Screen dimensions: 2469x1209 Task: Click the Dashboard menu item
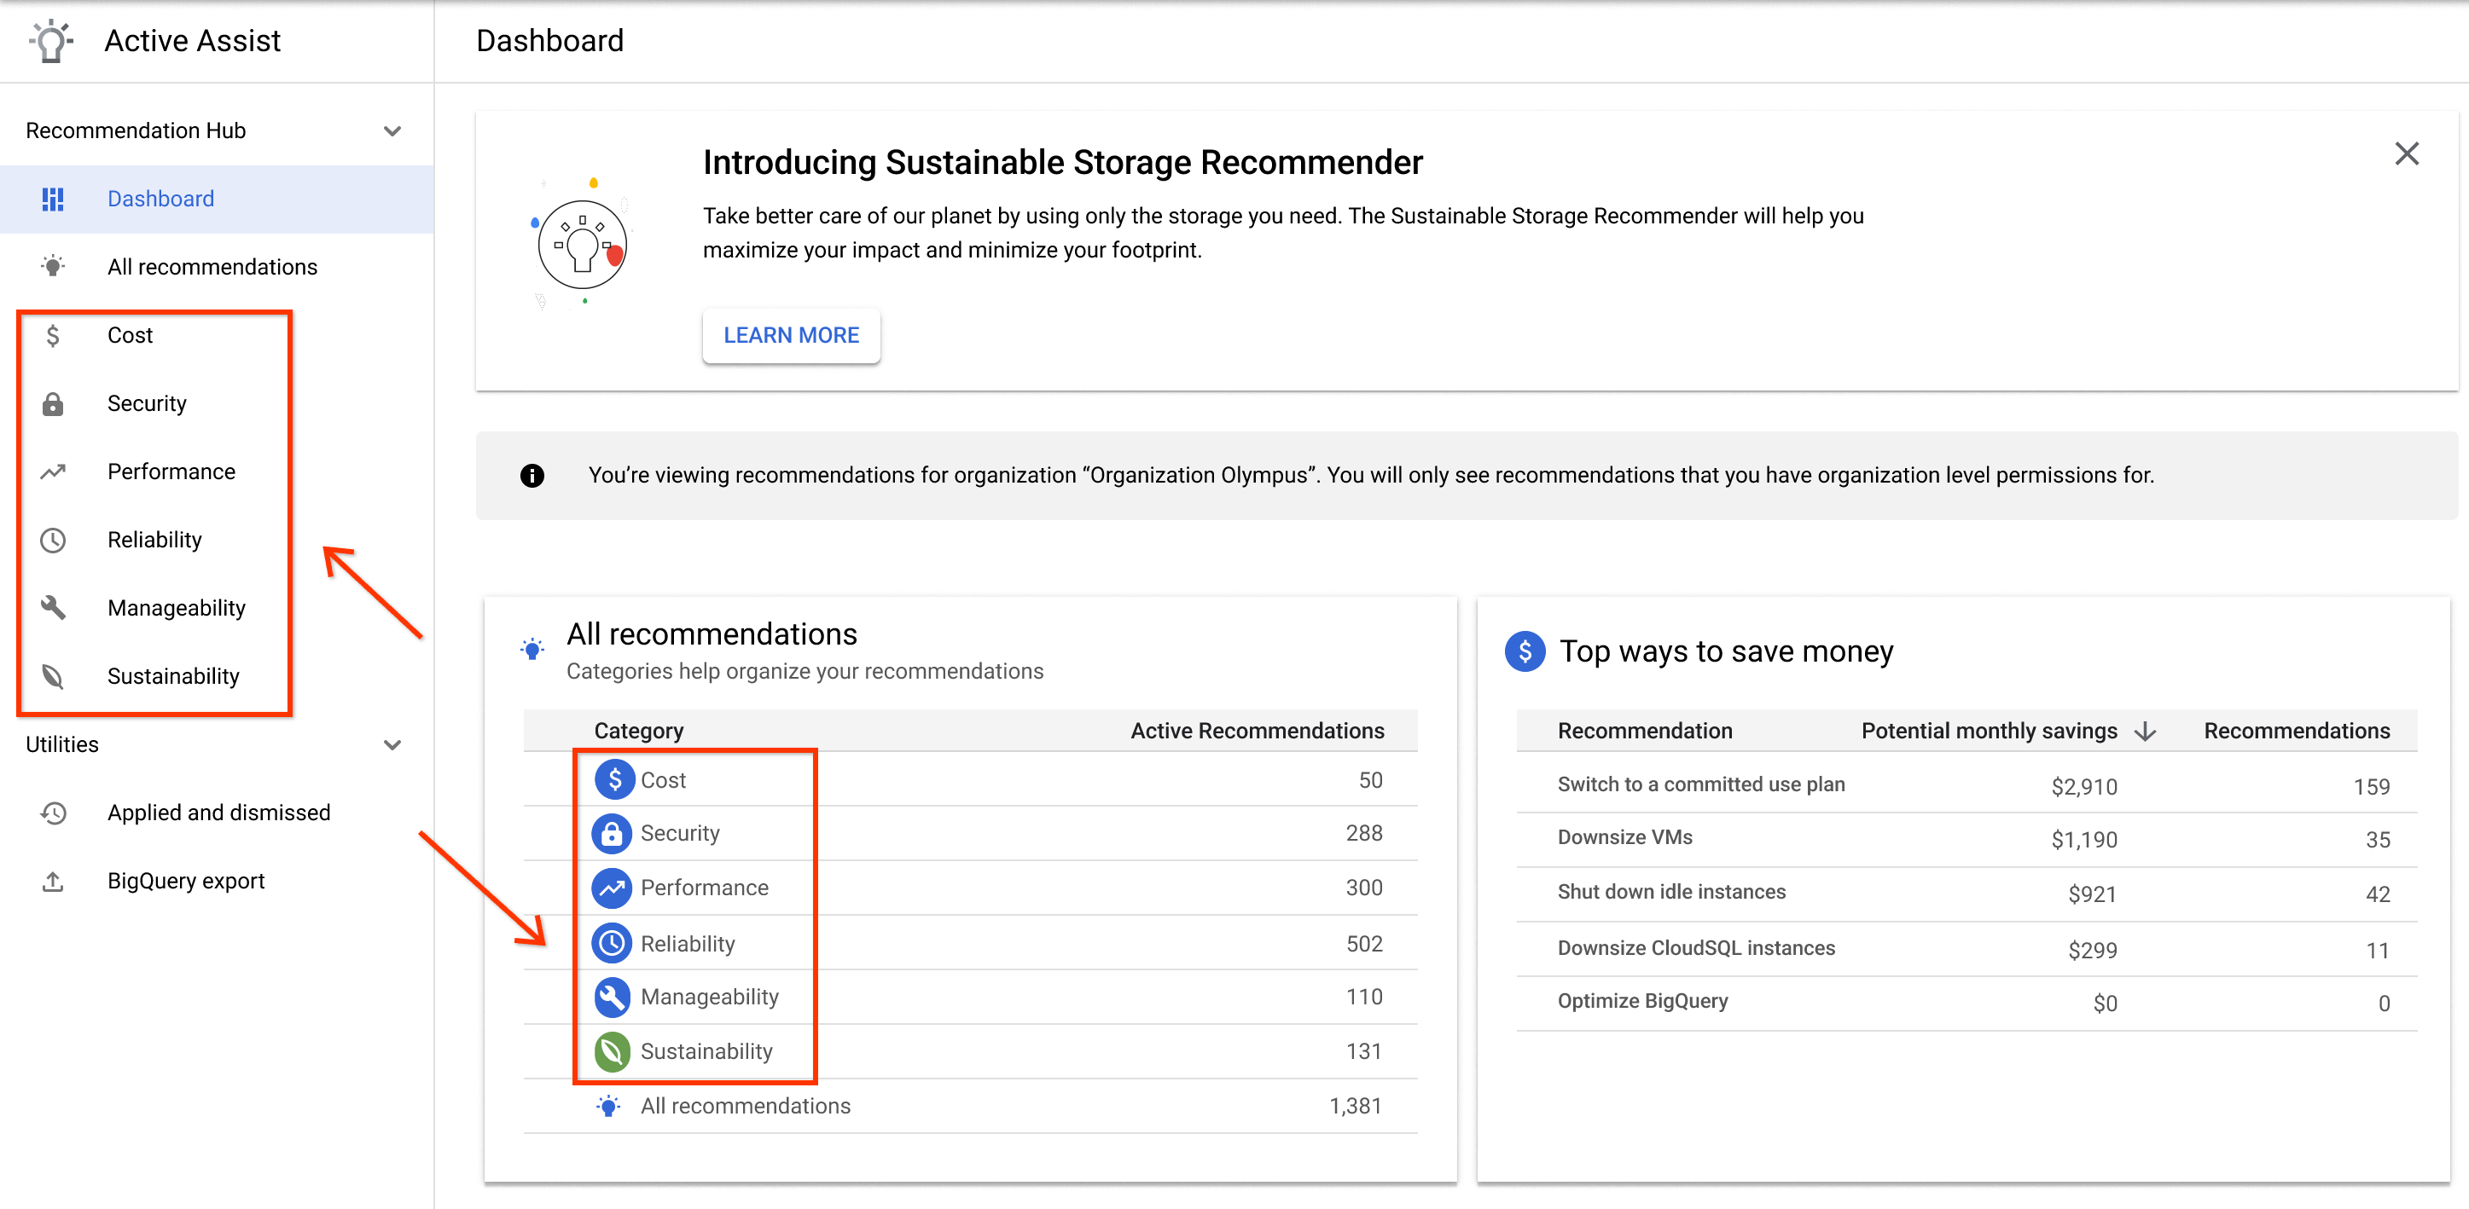pos(158,199)
